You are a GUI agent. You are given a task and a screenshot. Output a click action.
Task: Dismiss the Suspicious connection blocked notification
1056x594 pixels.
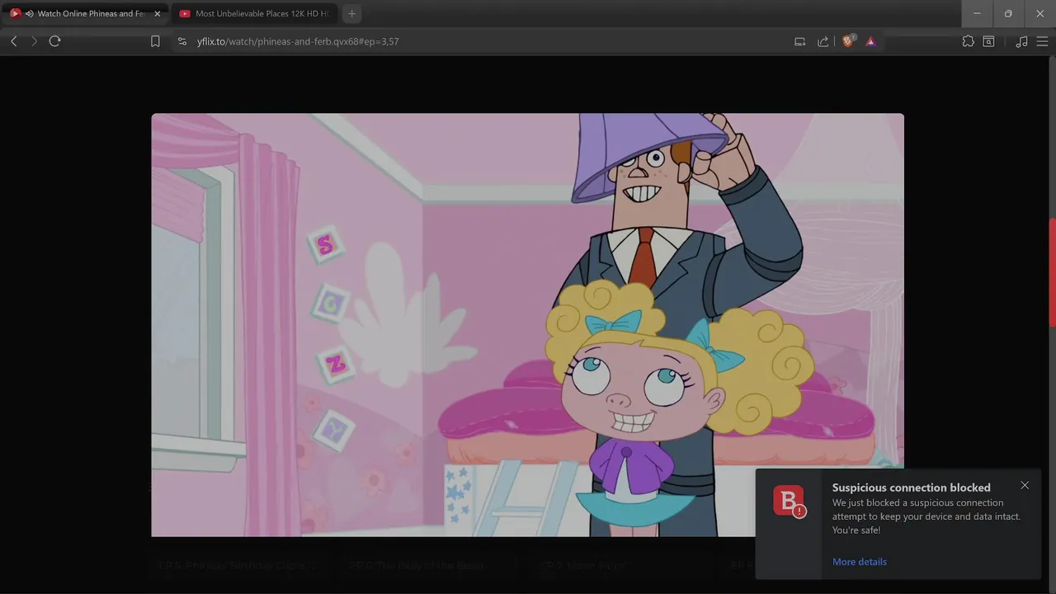tap(1025, 485)
